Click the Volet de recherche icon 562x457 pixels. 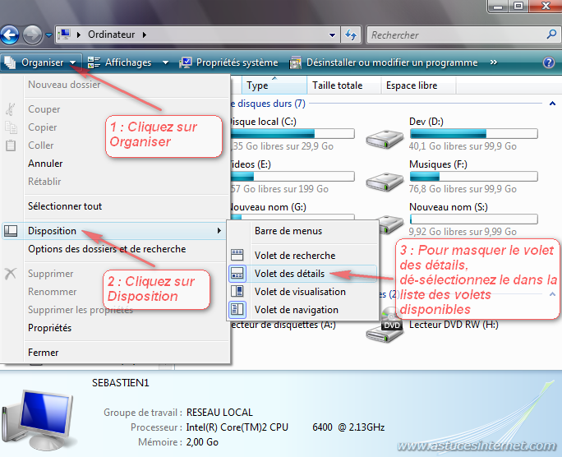(x=237, y=255)
